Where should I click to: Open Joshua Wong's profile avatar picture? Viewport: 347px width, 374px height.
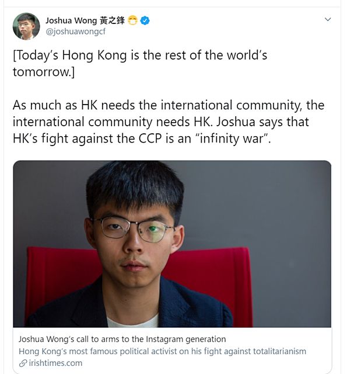26,26
